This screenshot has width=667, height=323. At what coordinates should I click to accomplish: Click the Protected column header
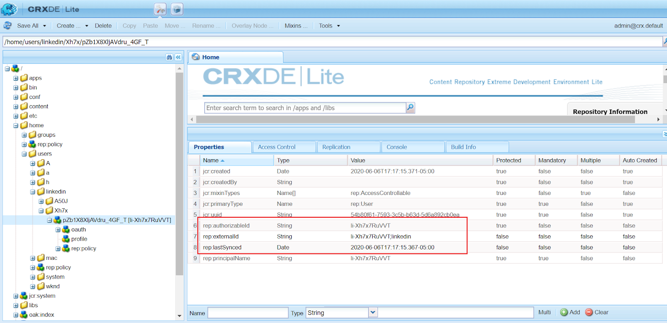(x=514, y=160)
